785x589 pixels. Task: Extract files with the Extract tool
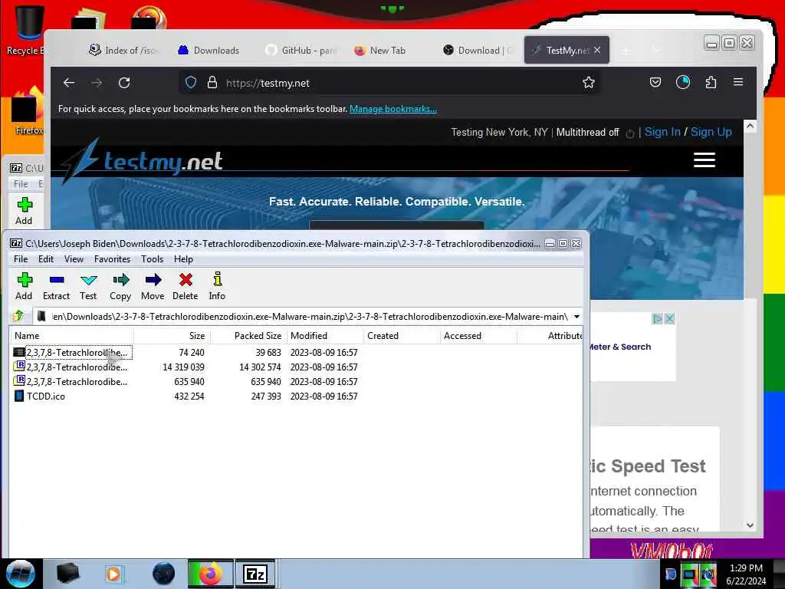[x=56, y=286]
